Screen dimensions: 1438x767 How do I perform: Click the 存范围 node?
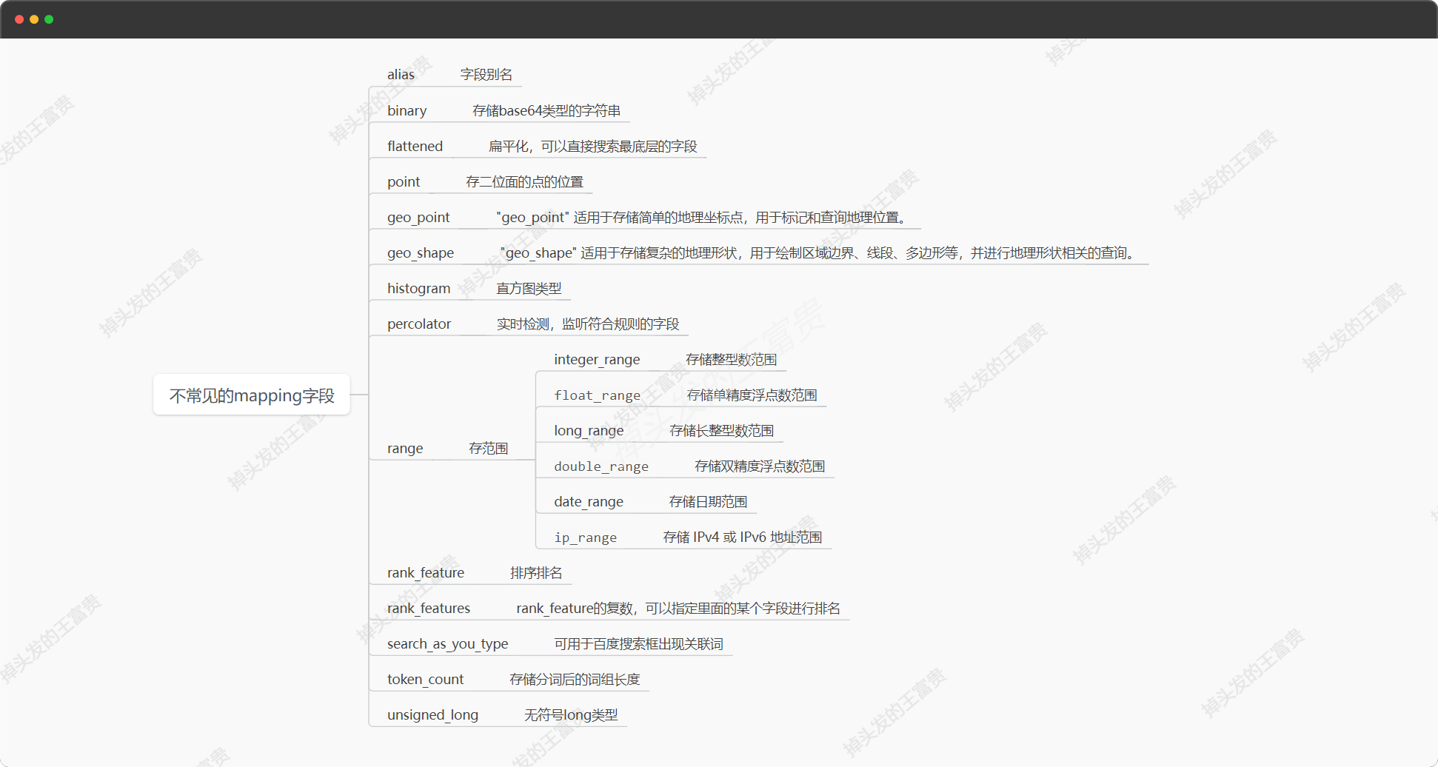489,448
